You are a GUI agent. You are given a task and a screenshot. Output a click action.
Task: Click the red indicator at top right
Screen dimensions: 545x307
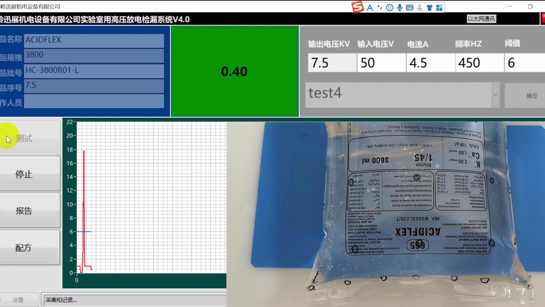[543, 19]
